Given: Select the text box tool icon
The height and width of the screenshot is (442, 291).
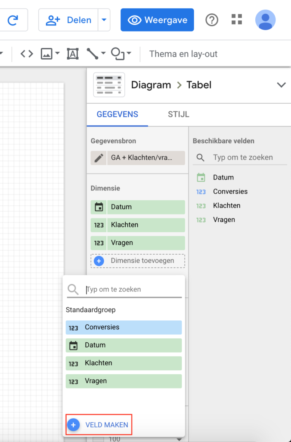Looking at the screenshot, I should [73, 54].
